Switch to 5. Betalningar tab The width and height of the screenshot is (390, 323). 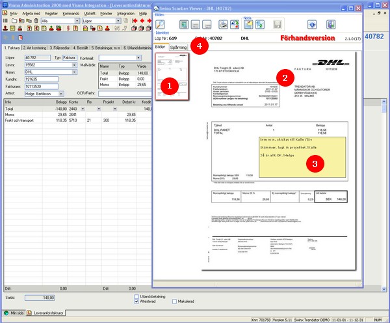click(x=106, y=48)
